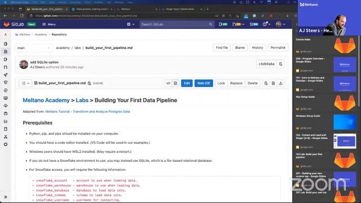Screen dimensions: 361x203
Task: Click the History button
Action: click(x=257, y=47)
